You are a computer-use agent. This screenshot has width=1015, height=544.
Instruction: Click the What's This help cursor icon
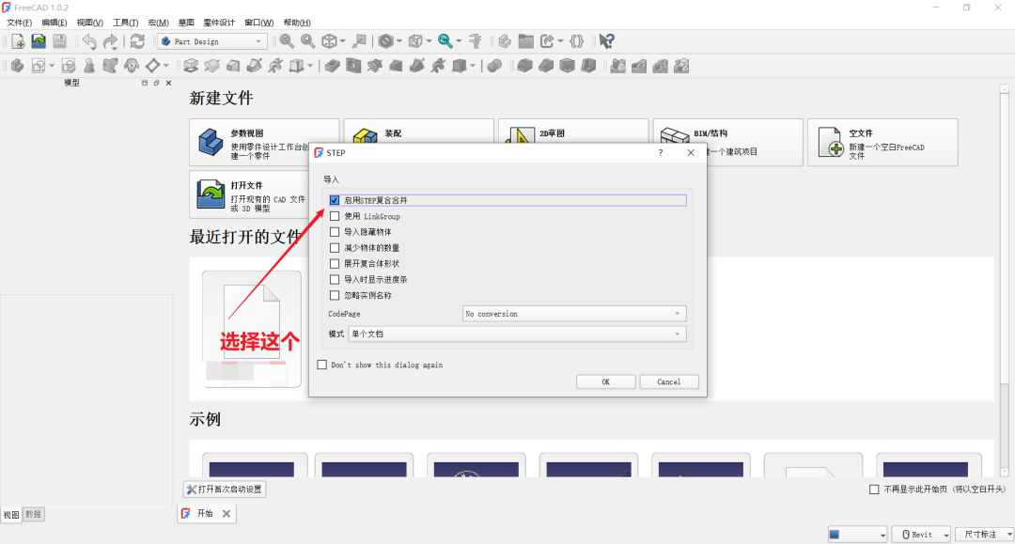coord(607,41)
